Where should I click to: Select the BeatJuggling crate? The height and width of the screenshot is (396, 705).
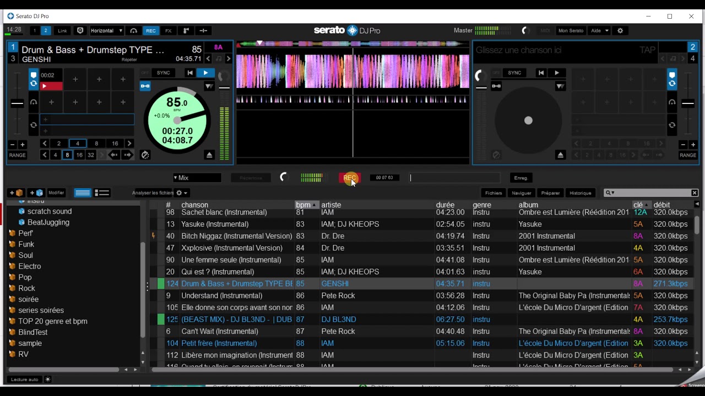coord(48,222)
